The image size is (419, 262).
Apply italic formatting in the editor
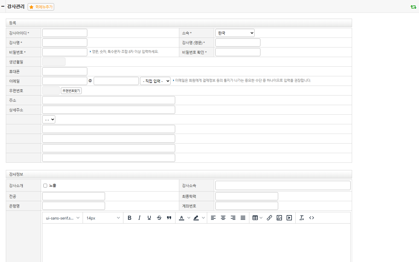click(x=139, y=218)
